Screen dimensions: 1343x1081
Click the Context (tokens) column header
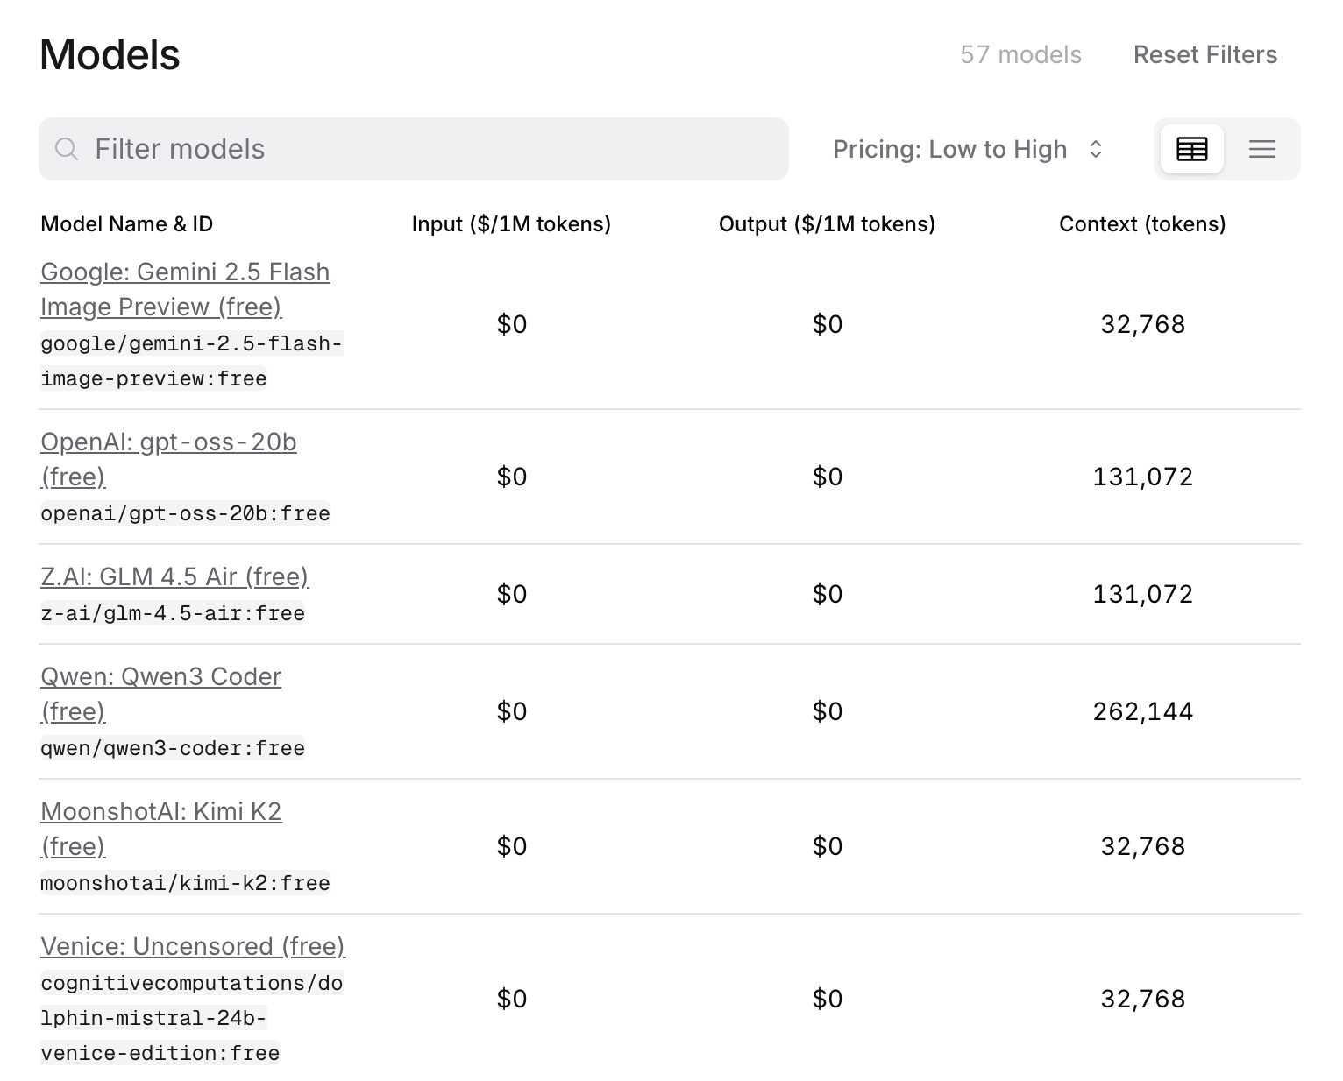(x=1141, y=224)
